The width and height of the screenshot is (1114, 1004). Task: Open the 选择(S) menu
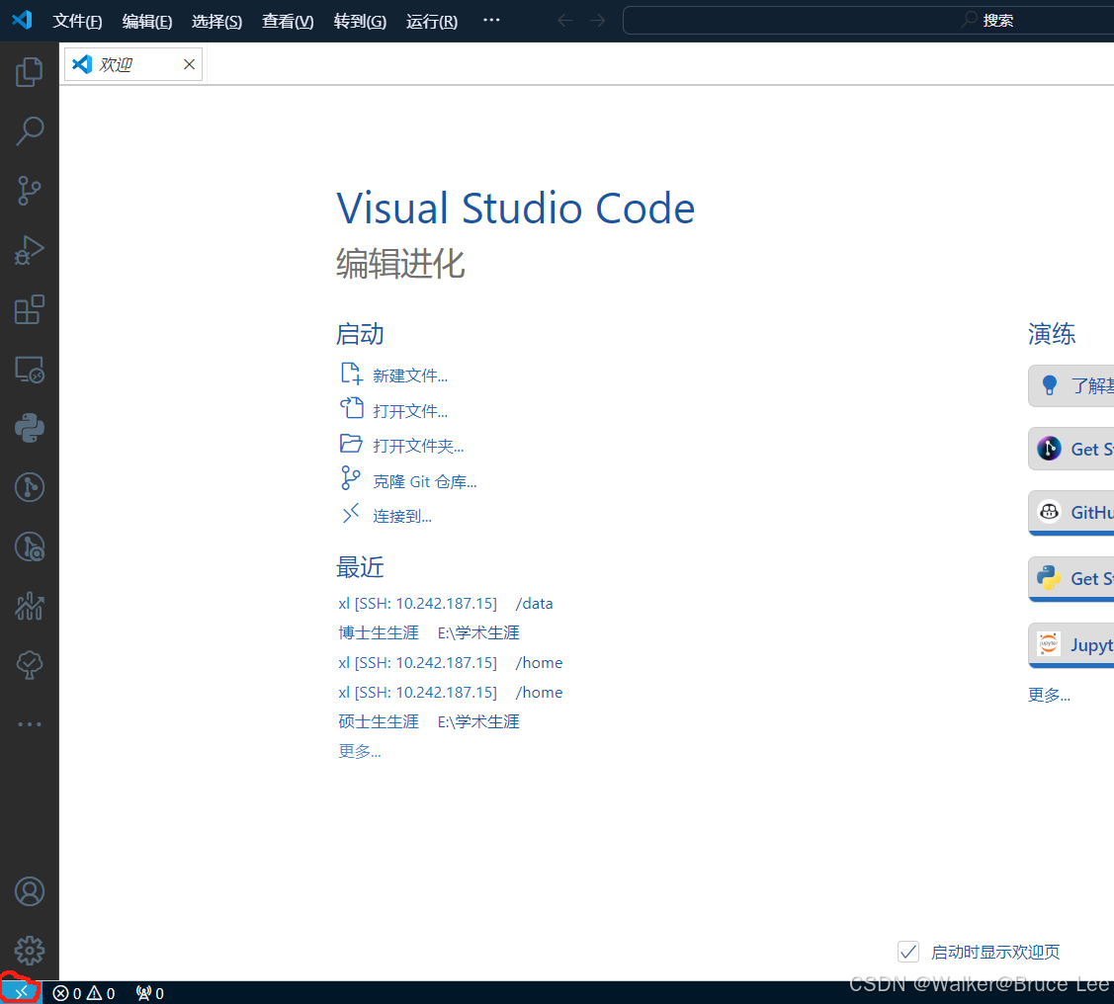pyautogui.click(x=216, y=22)
